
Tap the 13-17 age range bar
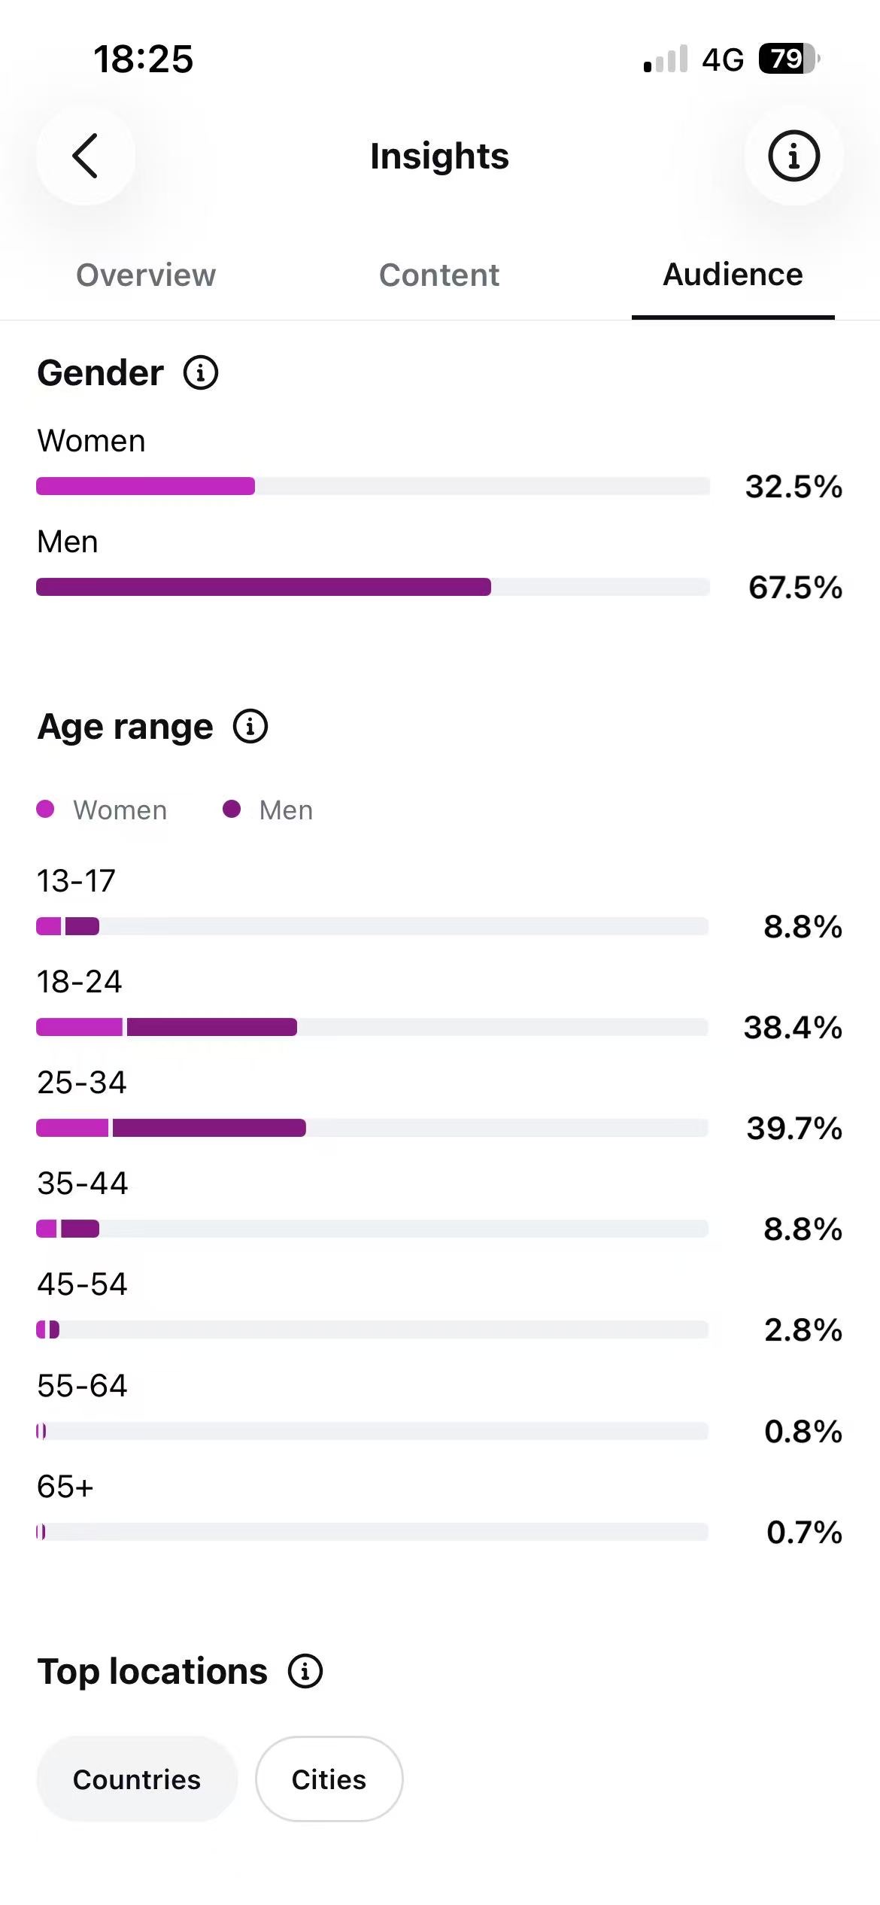[x=372, y=926]
